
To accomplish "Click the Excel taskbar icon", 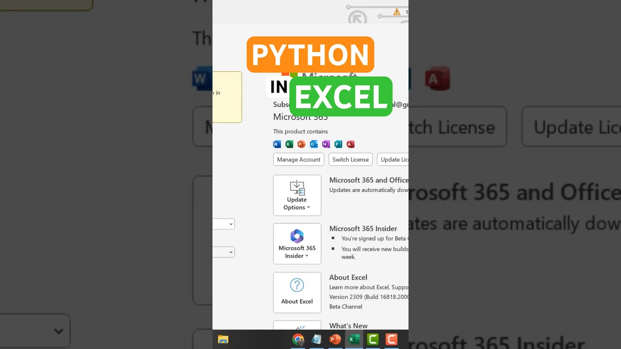I will pyautogui.click(x=354, y=339).
